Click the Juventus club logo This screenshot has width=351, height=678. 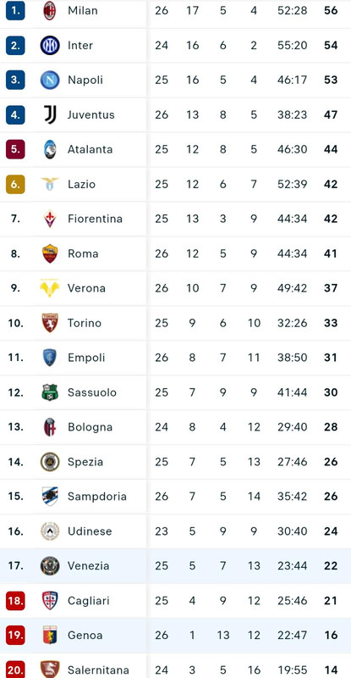tap(50, 114)
